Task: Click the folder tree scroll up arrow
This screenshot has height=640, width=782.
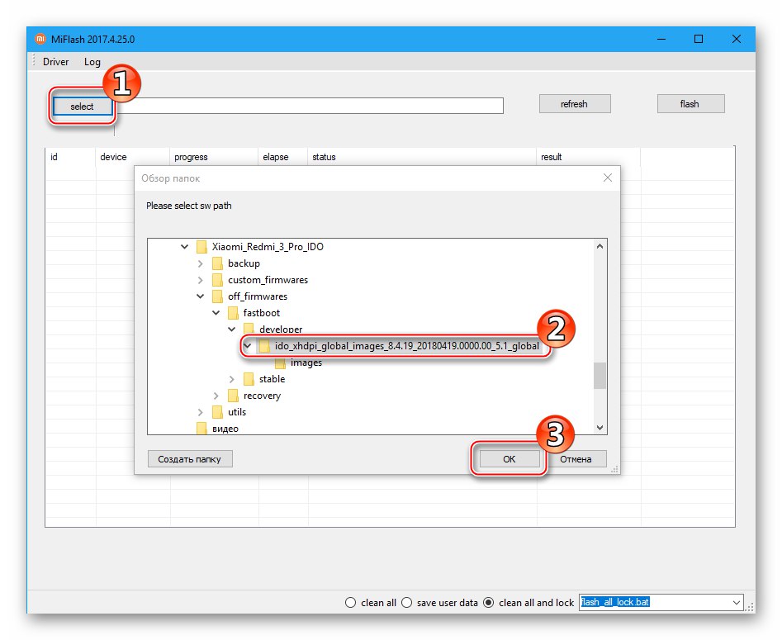Action: (600, 246)
